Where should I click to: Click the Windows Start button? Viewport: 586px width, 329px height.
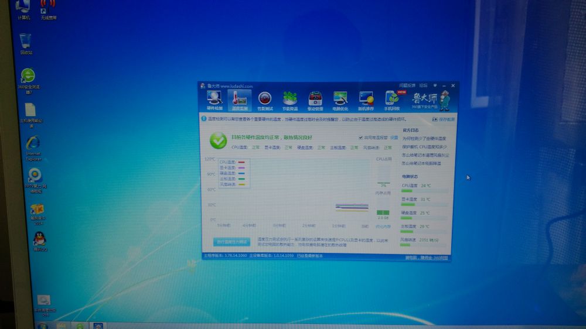tap(42, 326)
